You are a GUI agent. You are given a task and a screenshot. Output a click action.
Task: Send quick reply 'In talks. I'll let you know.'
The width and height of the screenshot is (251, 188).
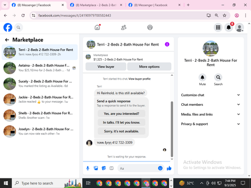pos(121,122)
